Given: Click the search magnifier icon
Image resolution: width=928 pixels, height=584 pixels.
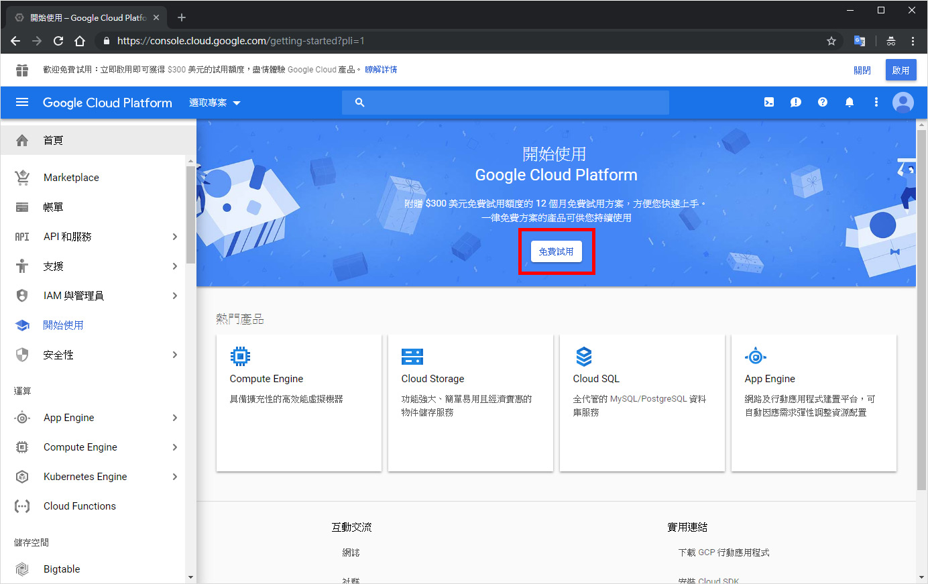Looking at the screenshot, I should pos(360,103).
